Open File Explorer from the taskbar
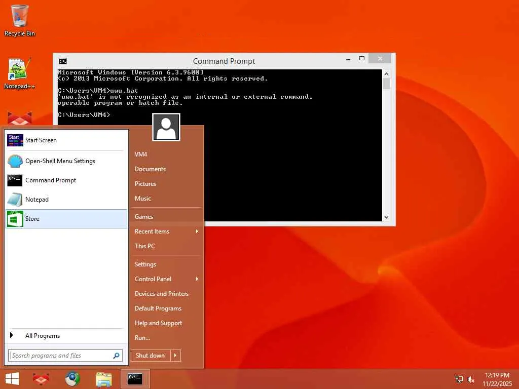Screen dimensions: 519x389 pyautogui.click(x=104, y=379)
